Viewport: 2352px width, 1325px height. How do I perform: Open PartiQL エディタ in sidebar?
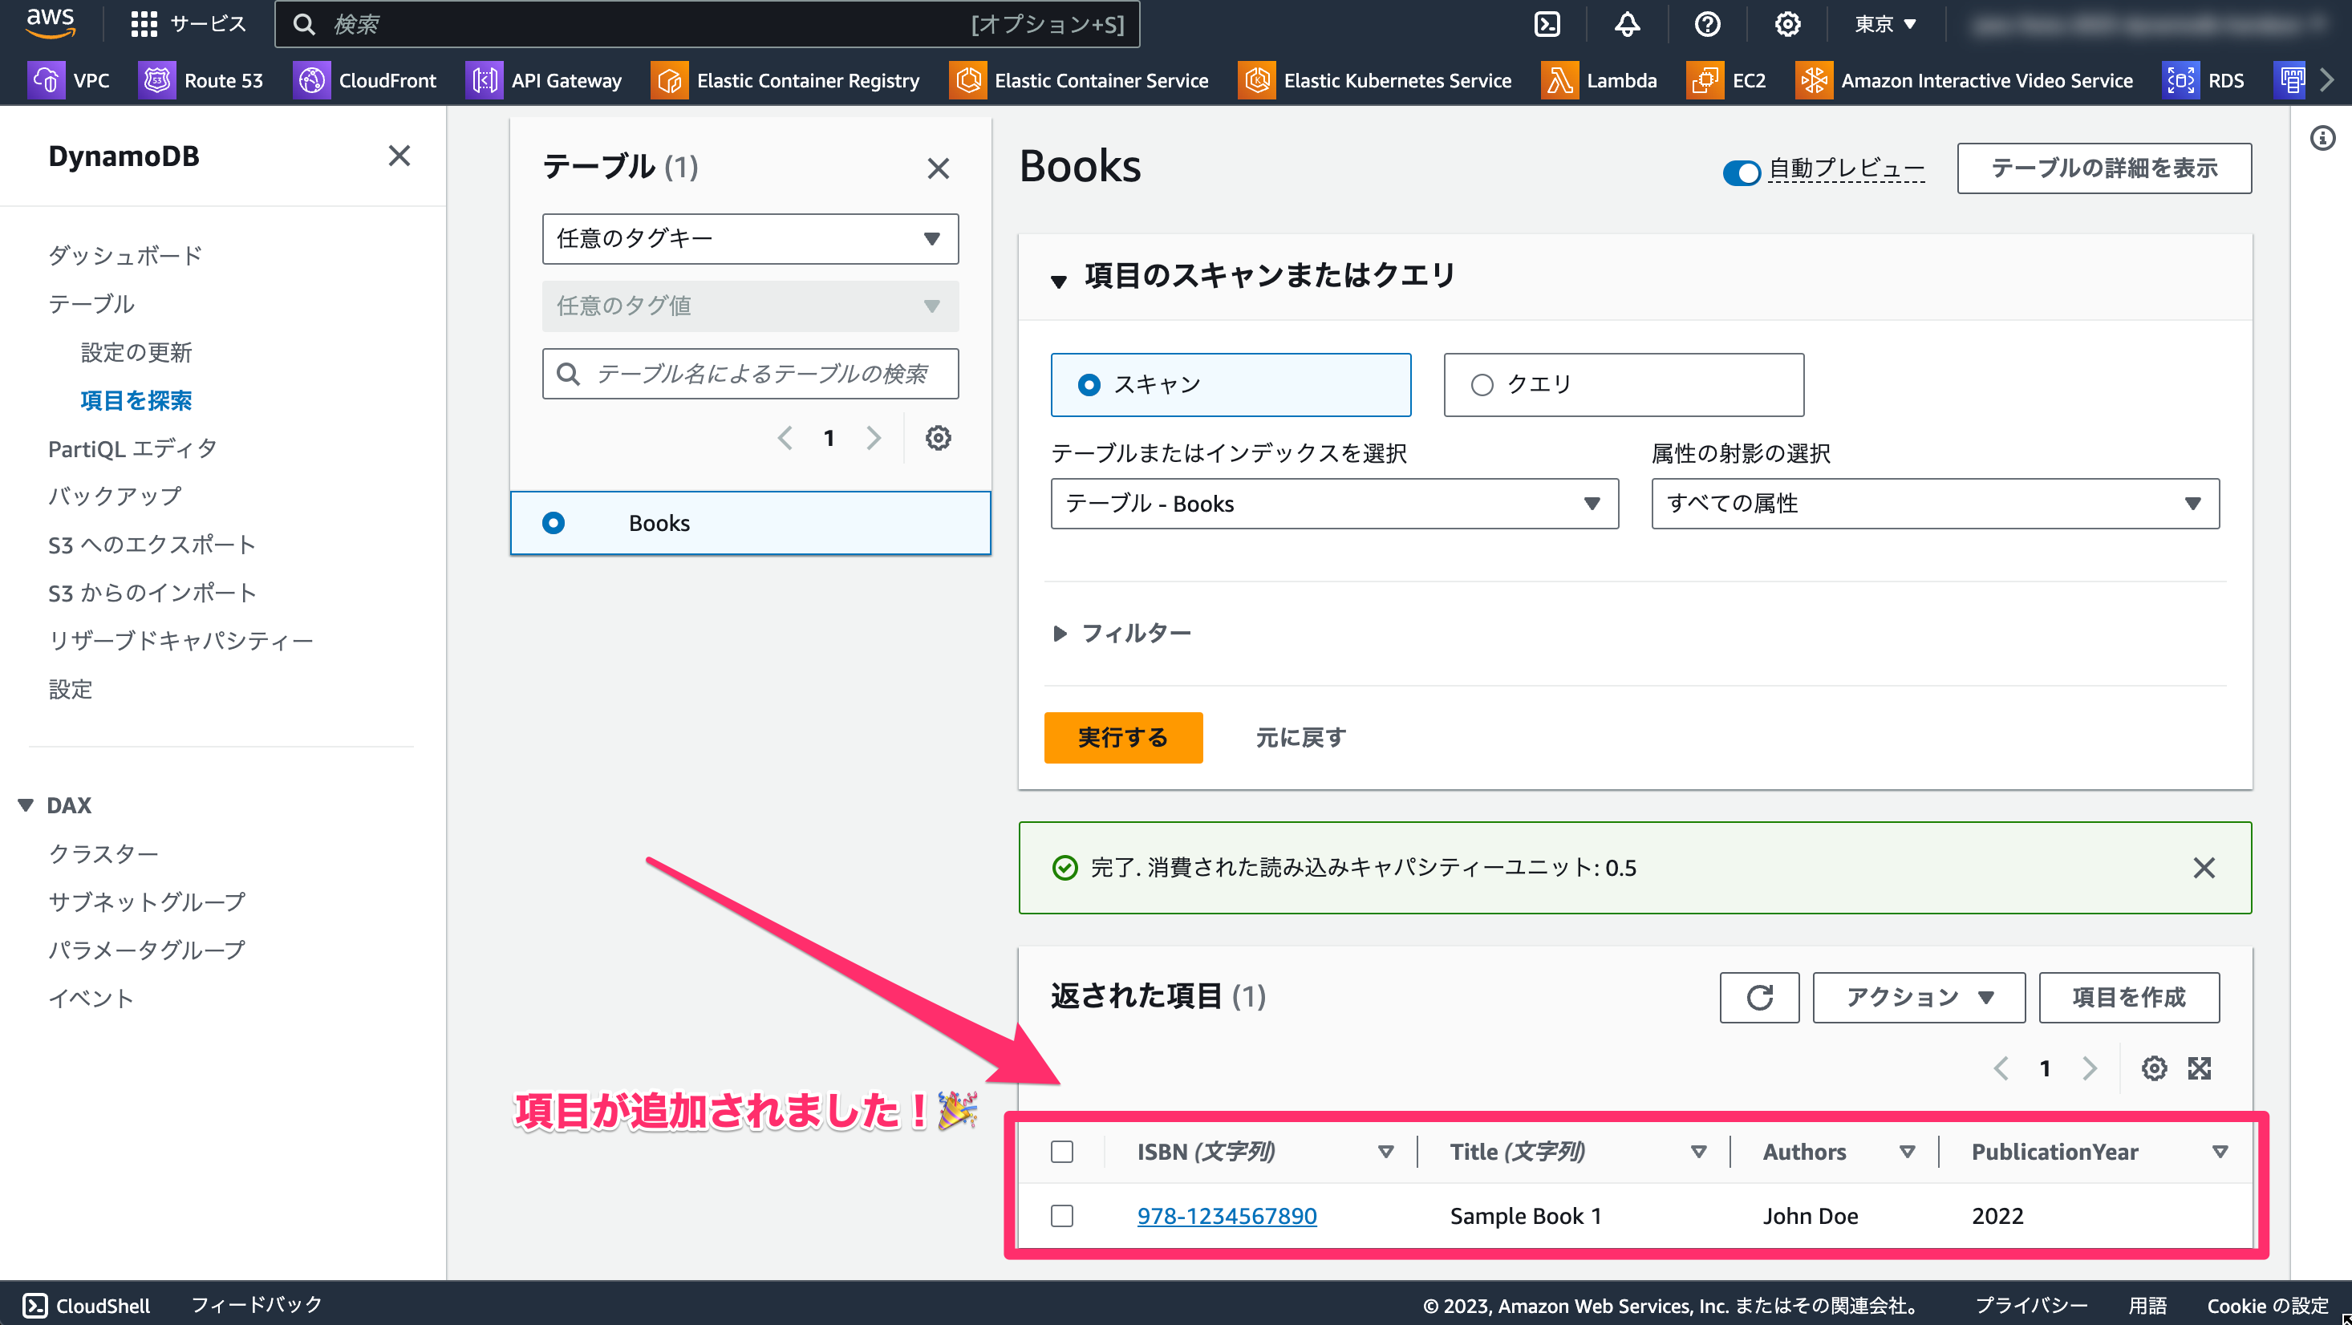(x=133, y=448)
